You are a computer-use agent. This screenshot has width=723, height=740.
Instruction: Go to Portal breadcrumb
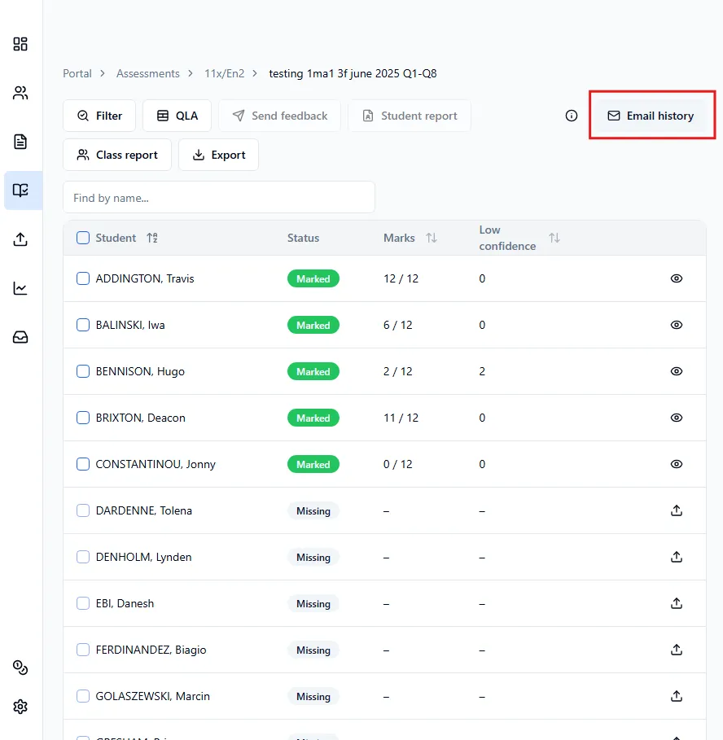point(77,73)
